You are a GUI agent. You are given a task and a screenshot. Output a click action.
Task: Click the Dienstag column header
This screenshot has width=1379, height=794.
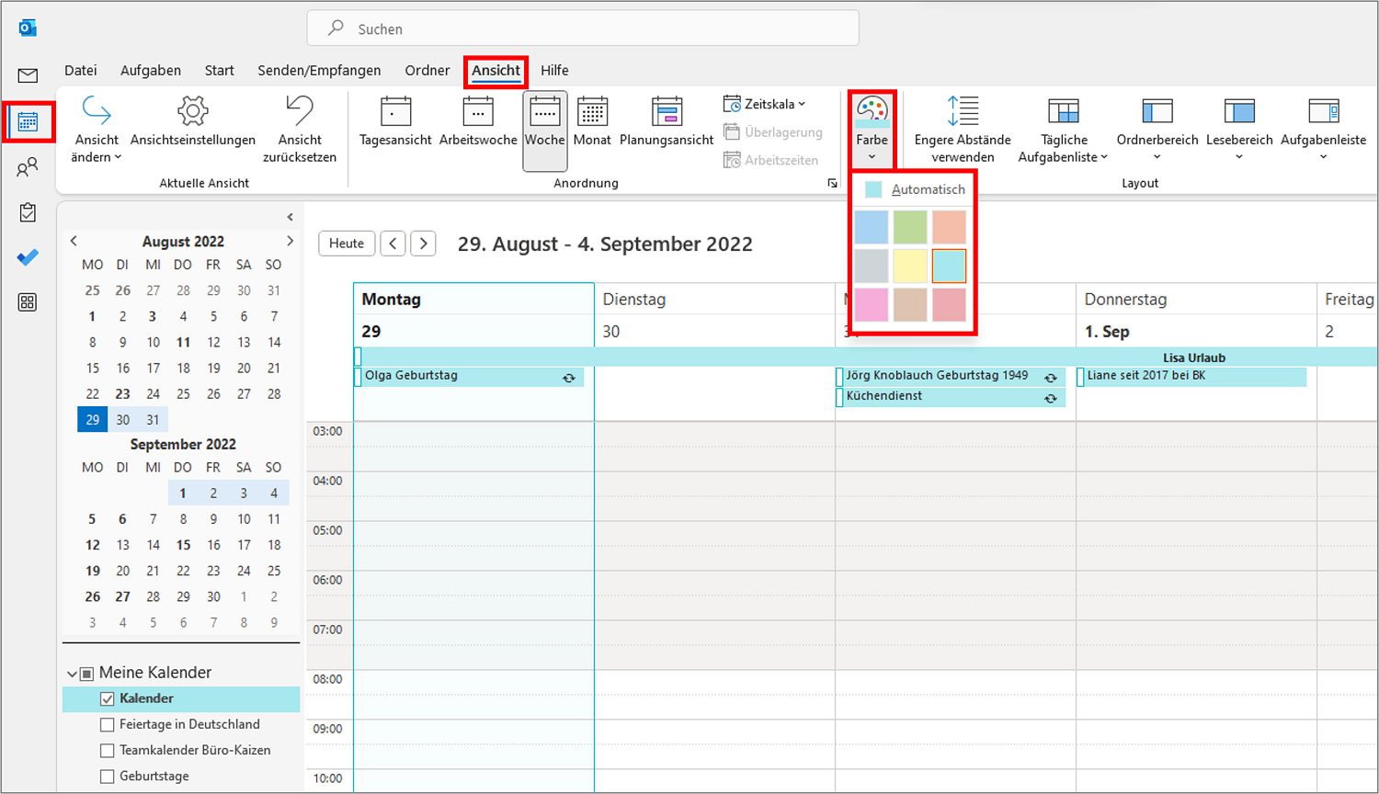[x=714, y=300]
